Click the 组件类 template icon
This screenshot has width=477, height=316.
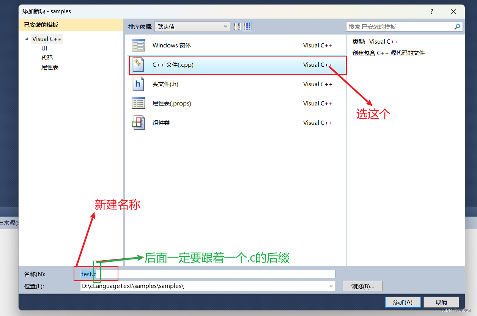[x=139, y=123]
